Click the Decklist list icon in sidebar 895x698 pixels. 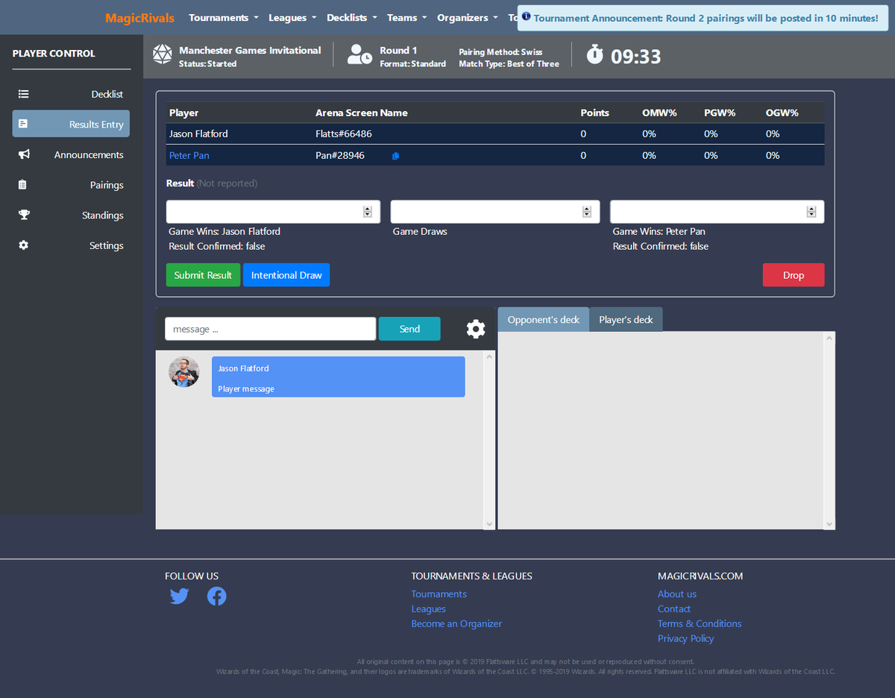pyautogui.click(x=23, y=94)
